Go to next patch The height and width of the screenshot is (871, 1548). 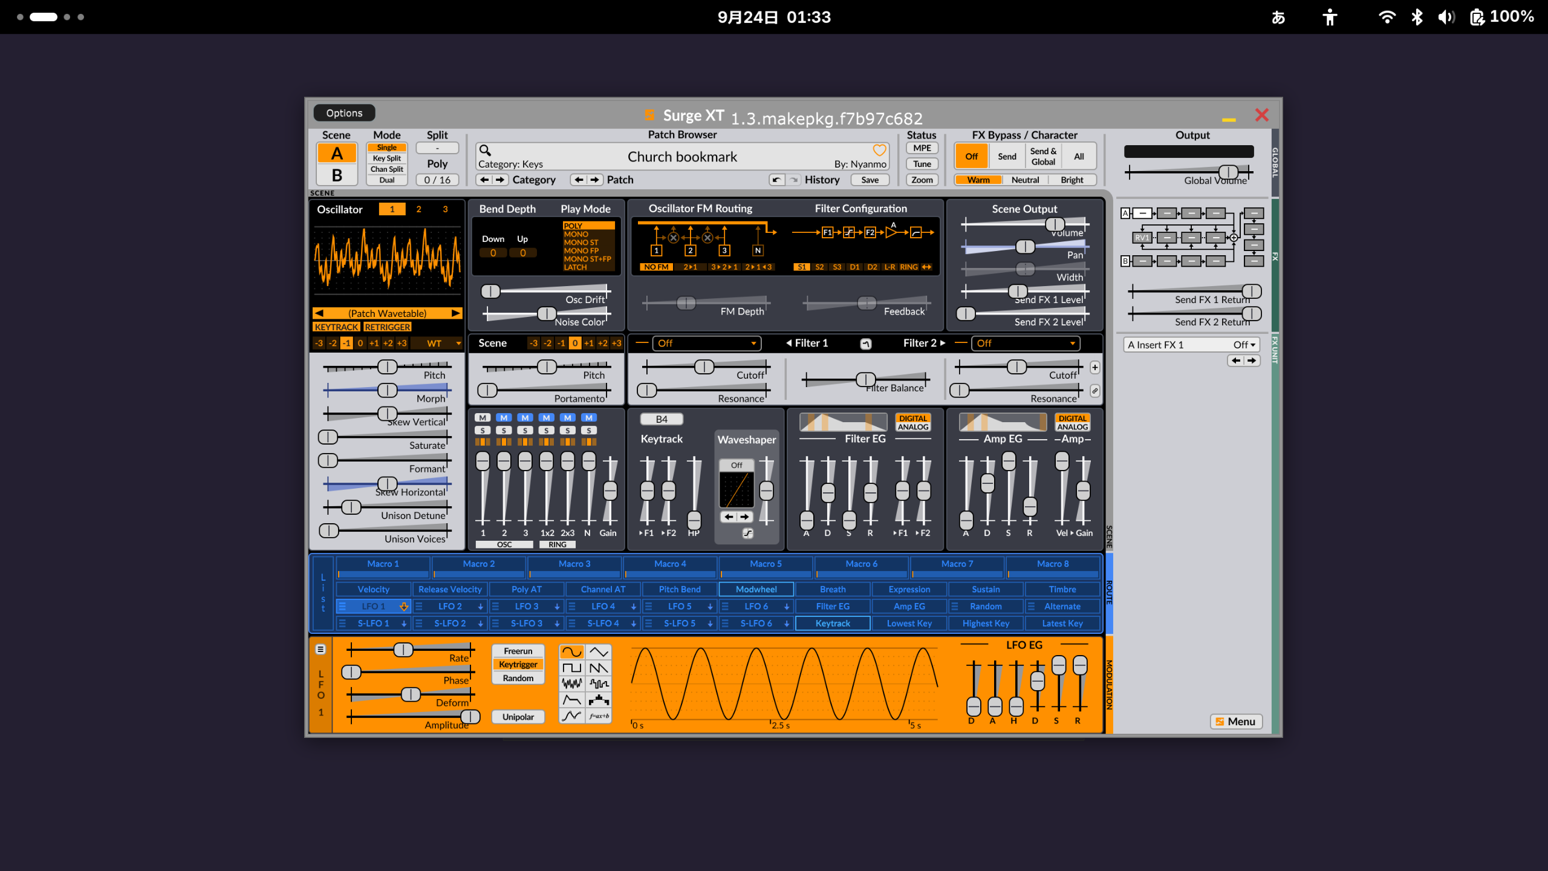(x=595, y=180)
